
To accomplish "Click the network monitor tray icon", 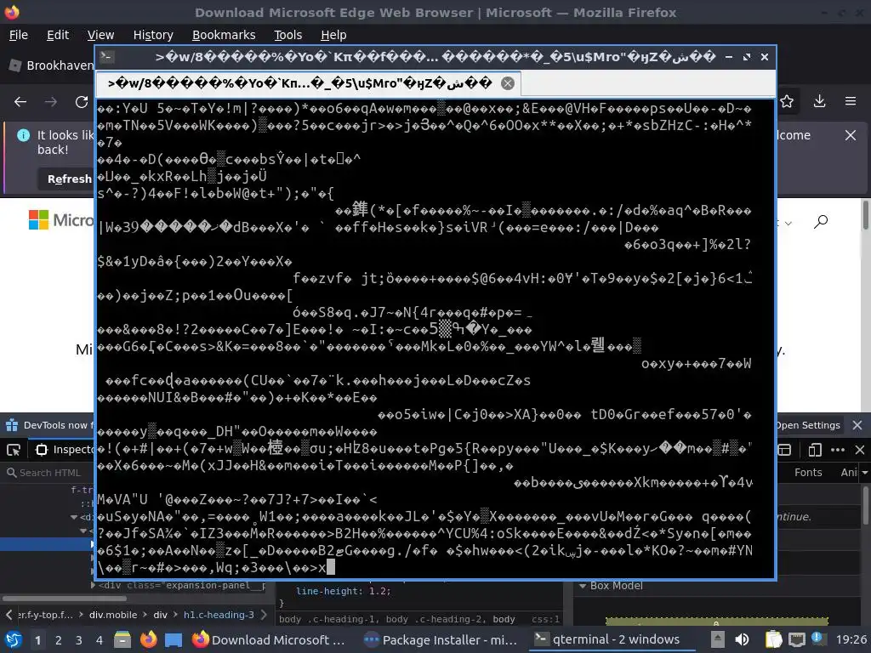I will click(796, 639).
